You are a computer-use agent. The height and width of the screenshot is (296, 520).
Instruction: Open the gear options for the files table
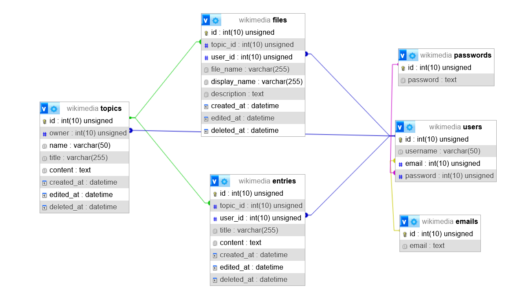point(216,20)
